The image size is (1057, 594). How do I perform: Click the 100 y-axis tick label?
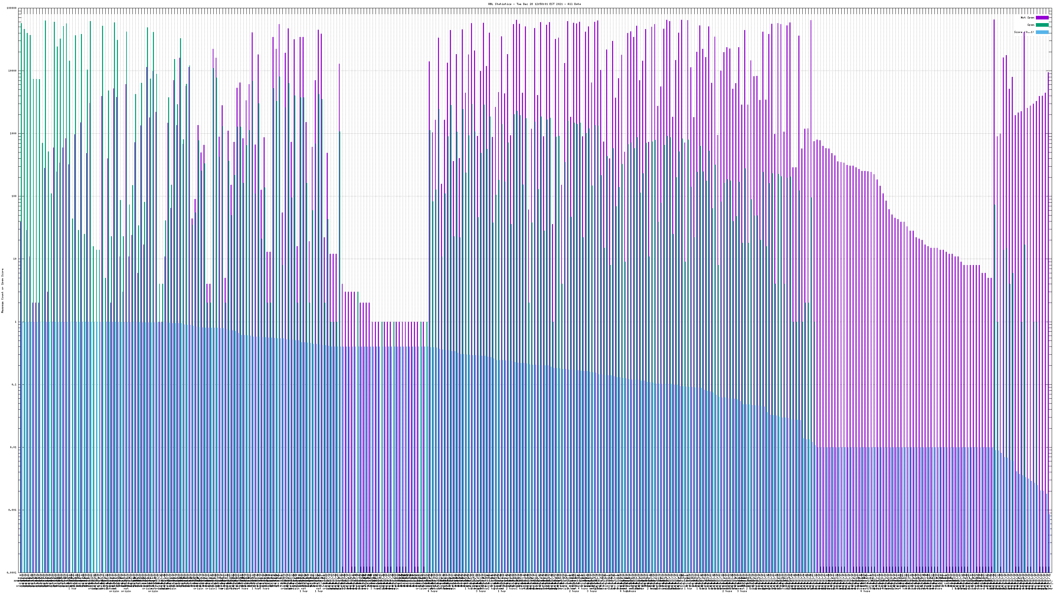(x=14, y=196)
